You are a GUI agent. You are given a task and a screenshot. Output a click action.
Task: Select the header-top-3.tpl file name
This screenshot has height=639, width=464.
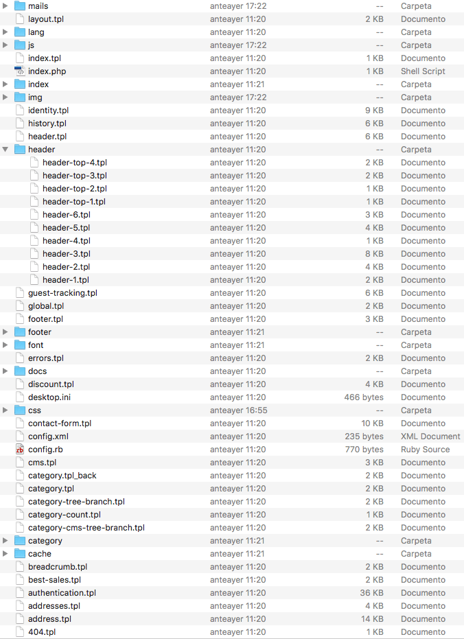coord(75,176)
